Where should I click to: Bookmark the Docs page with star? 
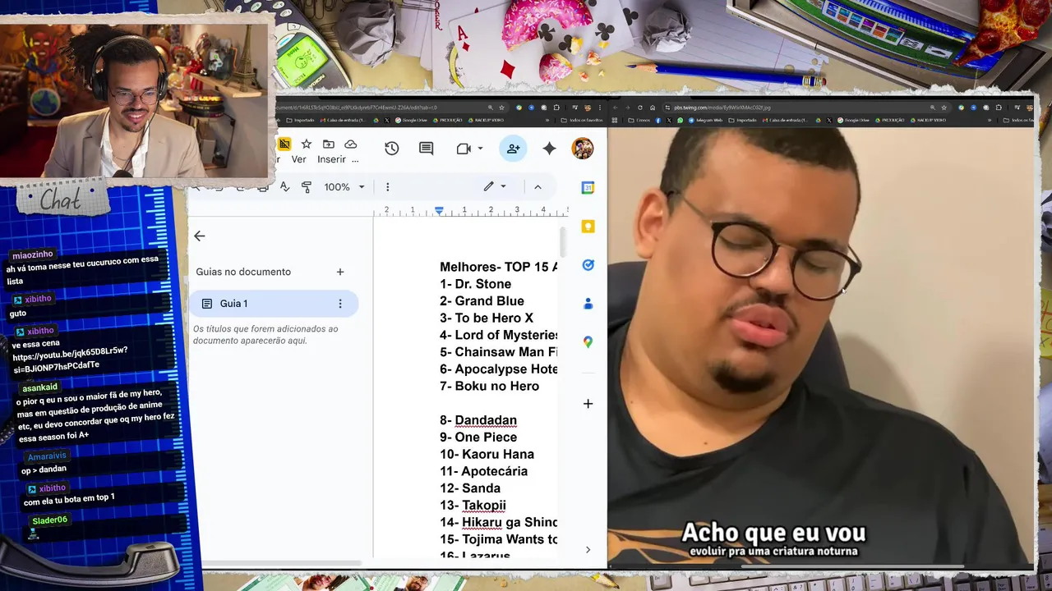tap(501, 108)
